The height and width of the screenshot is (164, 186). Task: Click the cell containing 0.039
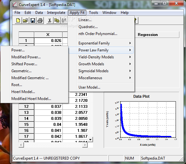[48, 119]
